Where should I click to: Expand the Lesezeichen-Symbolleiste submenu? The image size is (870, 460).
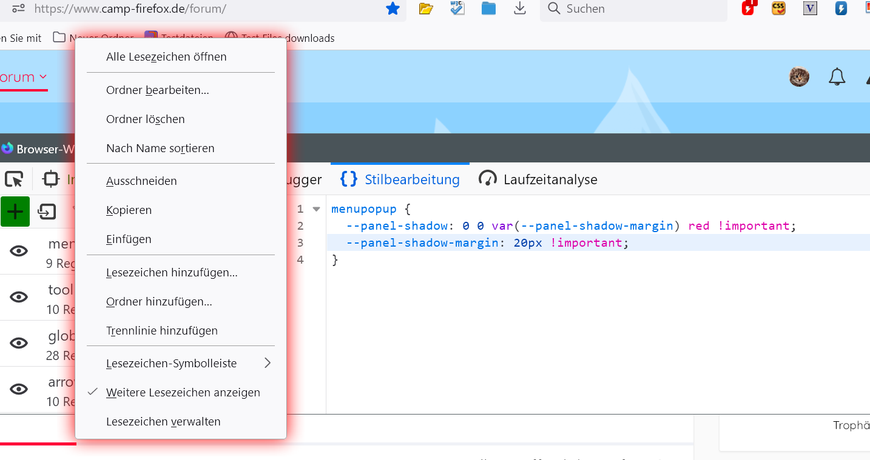tap(188, 364)
